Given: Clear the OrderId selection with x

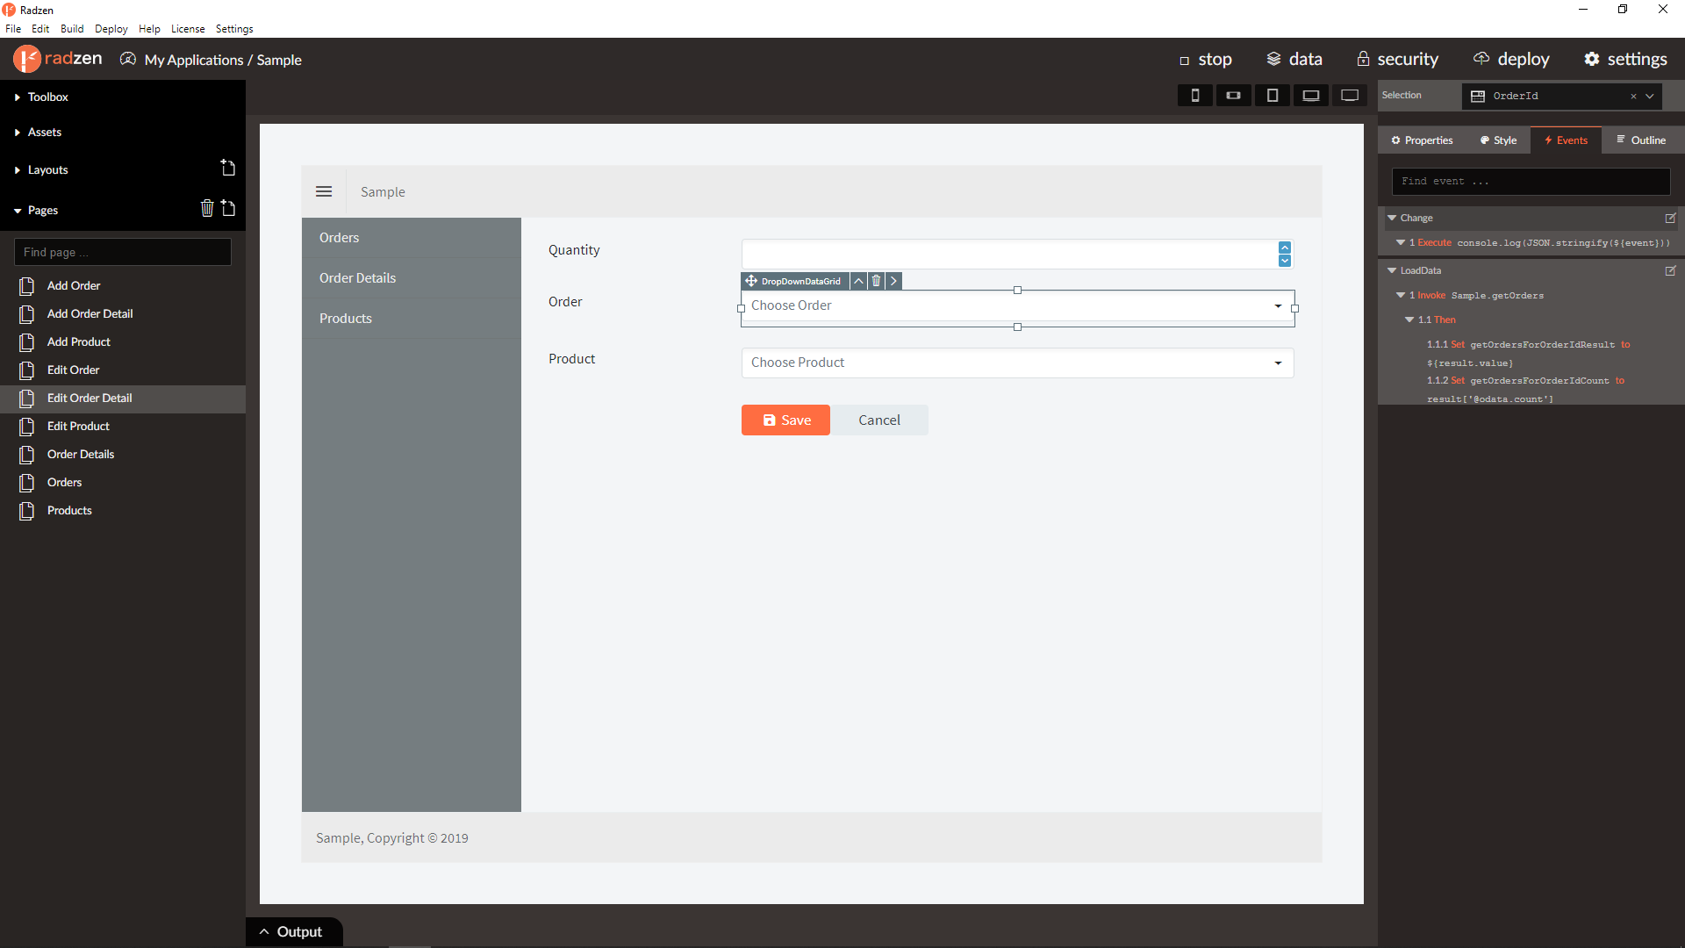Looking at the screenshot, I should tap(1633, 97).
